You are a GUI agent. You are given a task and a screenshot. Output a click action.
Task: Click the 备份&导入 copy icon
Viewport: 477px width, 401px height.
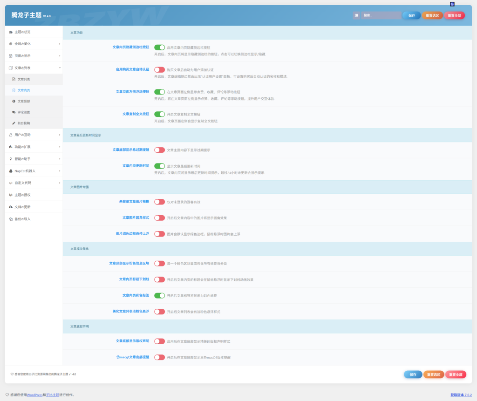(x=11, y=219)
